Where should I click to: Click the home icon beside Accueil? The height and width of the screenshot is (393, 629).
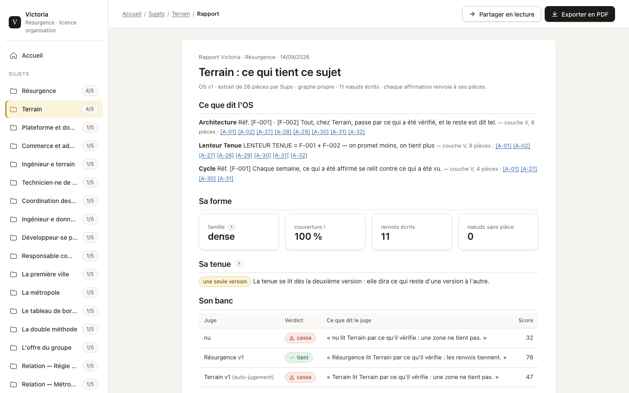point(14,55)
